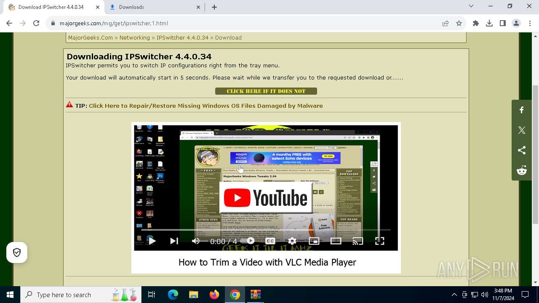Click 'Click here if it does not' button
The image size is (539, 303).
click(x=266, y=91)
